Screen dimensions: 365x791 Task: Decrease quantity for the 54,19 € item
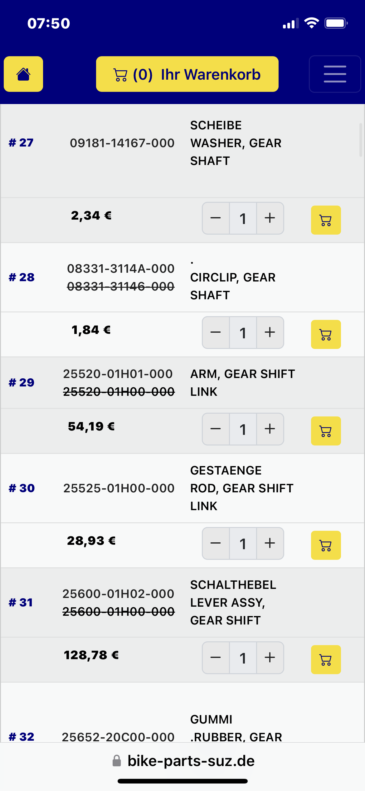[x=216, y=429]
